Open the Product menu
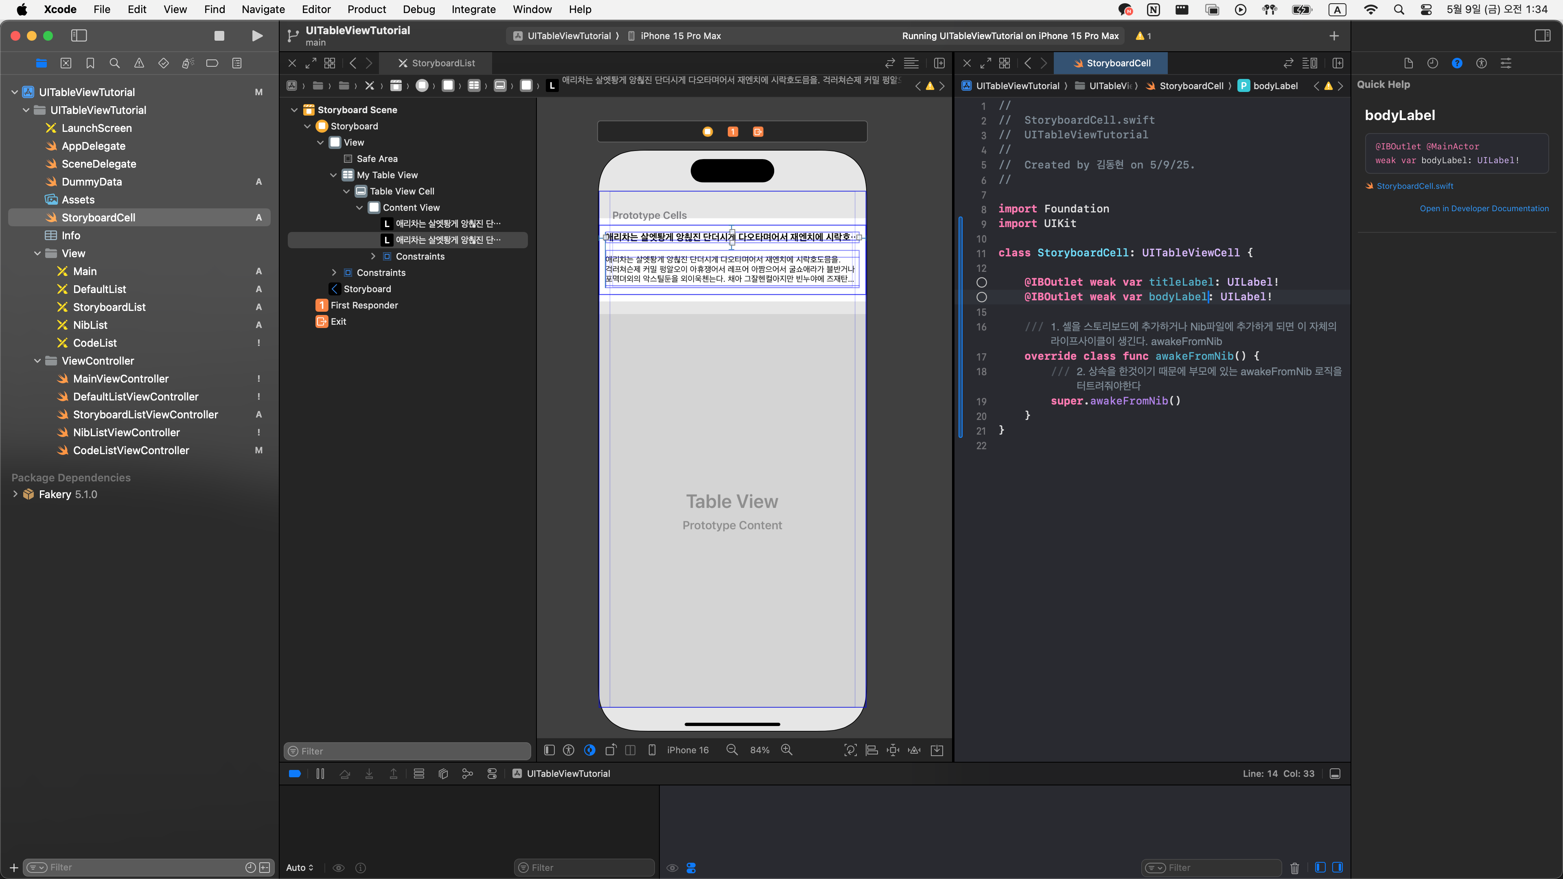Image resolution: width=1563 pixels, height=879 pixels. tap(366, 9)
